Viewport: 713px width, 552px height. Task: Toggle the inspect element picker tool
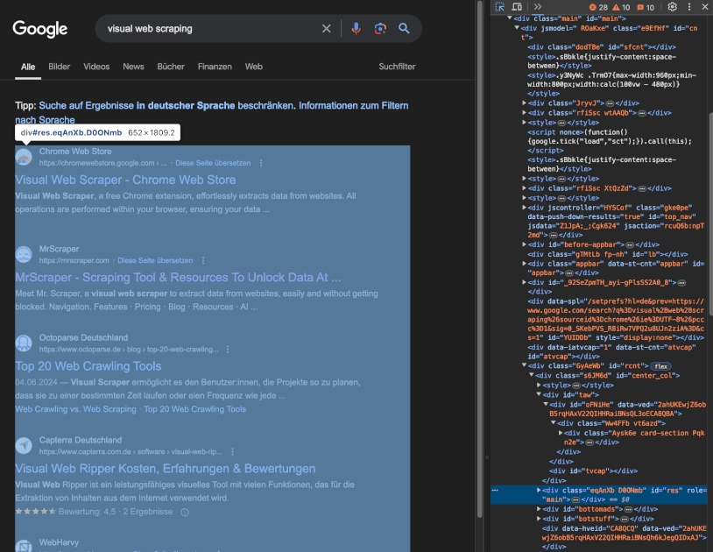click(x=499, y=7)
